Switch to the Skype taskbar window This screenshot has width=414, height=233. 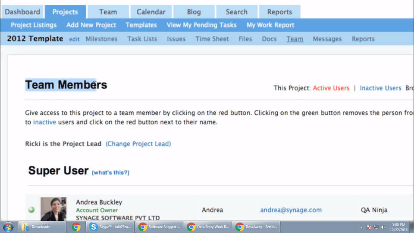pyautogui.click(x=109, y=227)
